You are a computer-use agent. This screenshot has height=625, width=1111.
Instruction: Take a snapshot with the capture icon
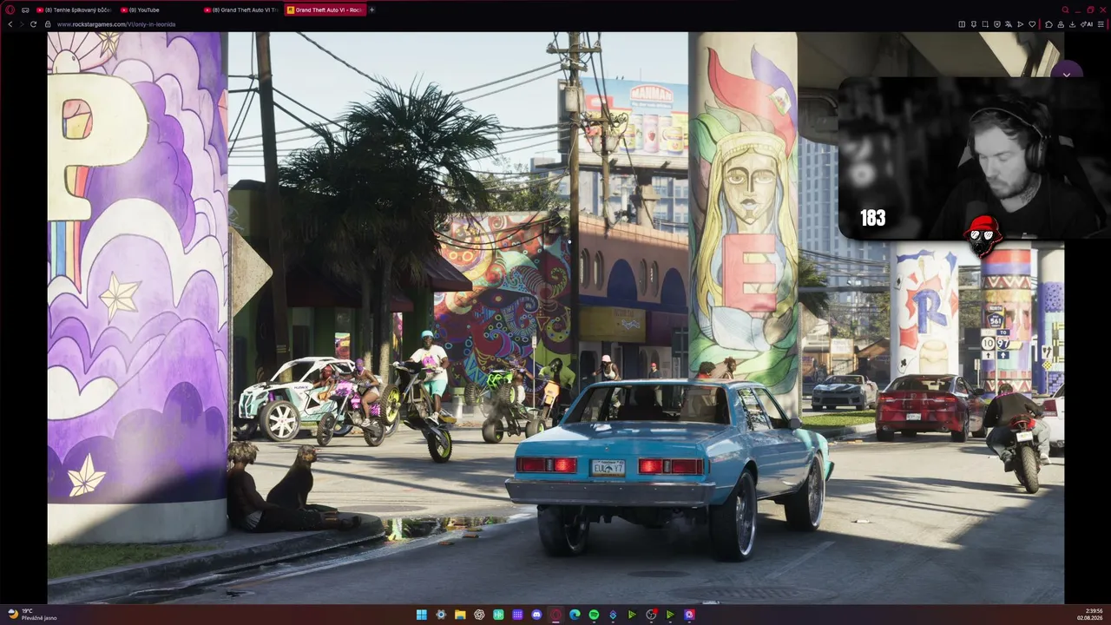click(985, 24)
